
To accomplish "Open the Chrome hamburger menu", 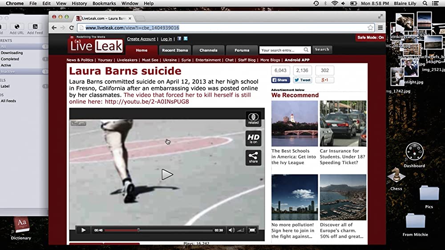I will [x=380, y=28].
